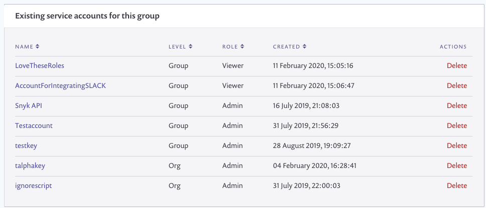Screen dimensions: 486x208
Task: Click the Group level of testkey
Action: pyautogui.click(x=178, y=145)
